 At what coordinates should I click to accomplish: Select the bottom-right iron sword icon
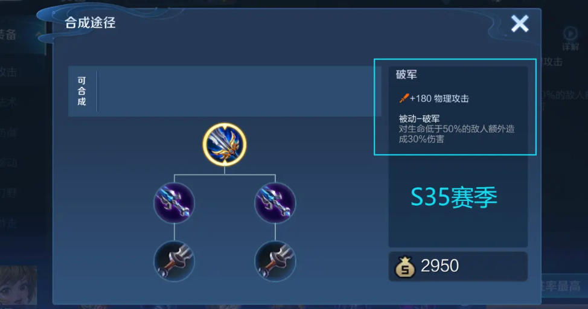pyautogui.click(x=275, y=261)
